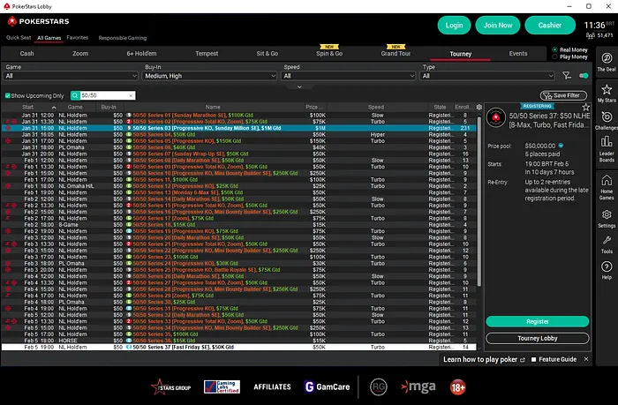
Task: Click the 18+ age badge
Action: coord(457,387)
